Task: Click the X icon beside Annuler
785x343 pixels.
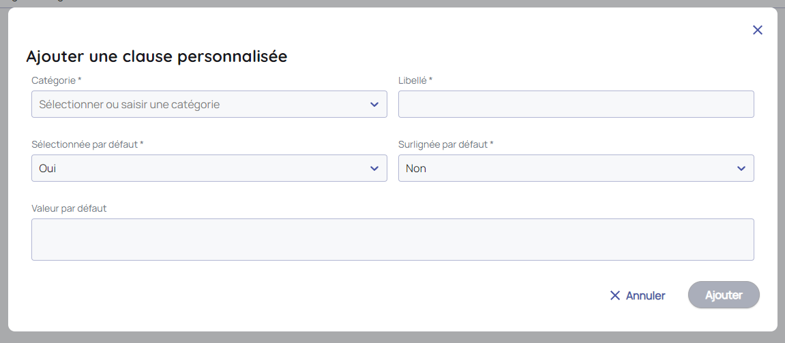Action: 615,295
